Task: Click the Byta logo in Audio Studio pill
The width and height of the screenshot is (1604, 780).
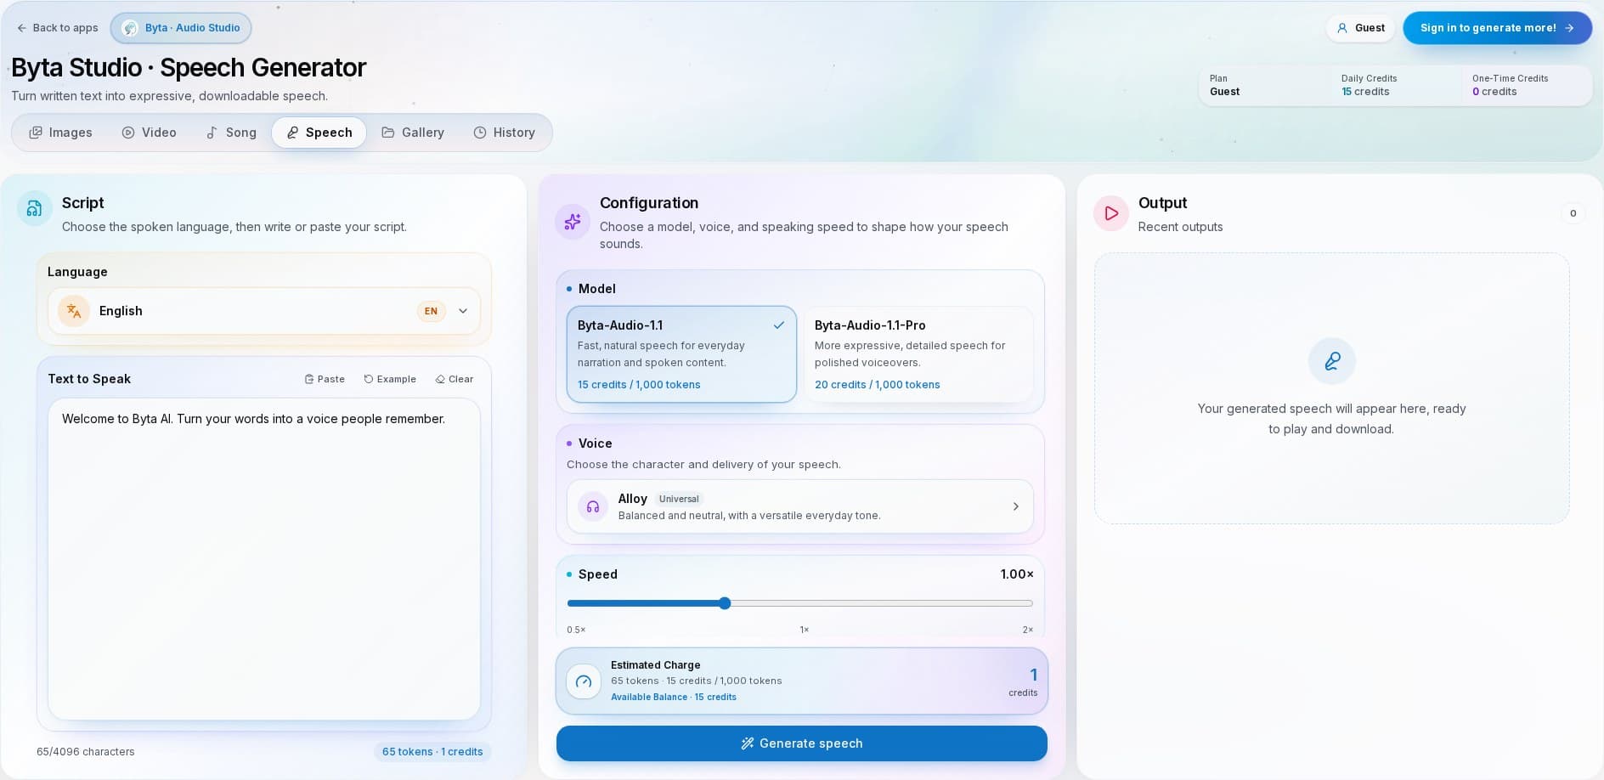Action: click(130, 28)
